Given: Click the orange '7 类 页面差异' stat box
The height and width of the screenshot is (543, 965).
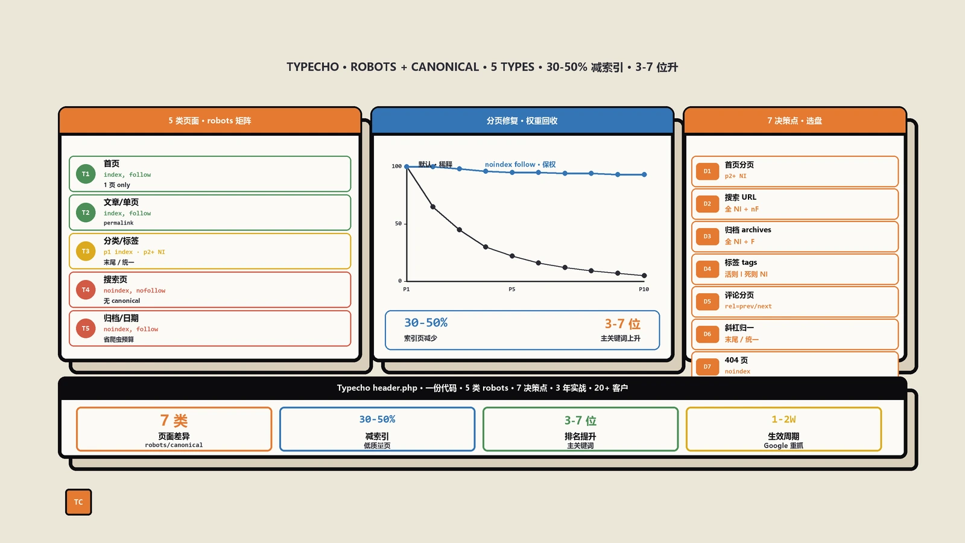Looking at the screenshot, I should (174, 429).
